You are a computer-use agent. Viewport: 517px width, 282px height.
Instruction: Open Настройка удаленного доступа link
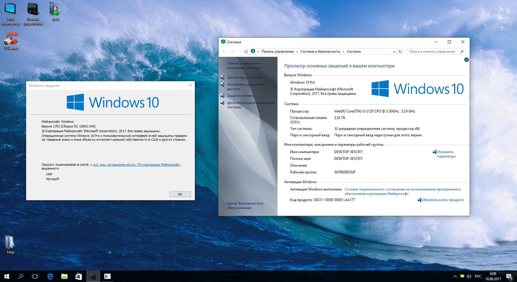click(245, 87)
